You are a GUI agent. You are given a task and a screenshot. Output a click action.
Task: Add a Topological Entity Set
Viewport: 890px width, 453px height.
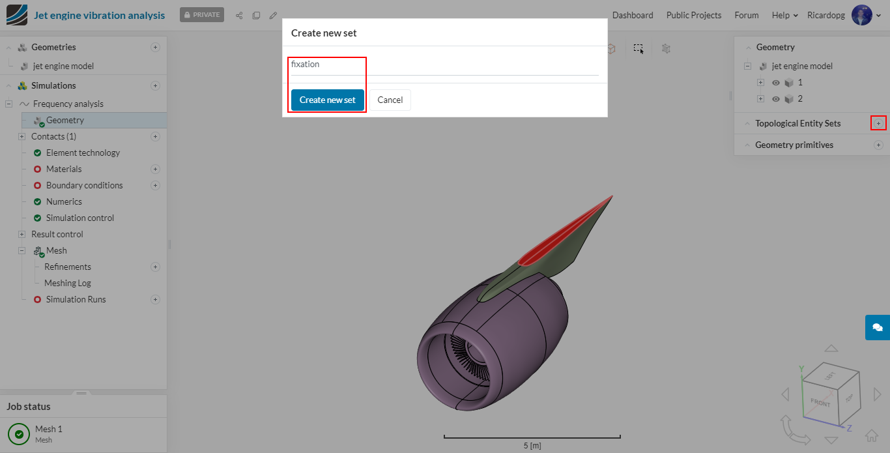click(878, 123)
